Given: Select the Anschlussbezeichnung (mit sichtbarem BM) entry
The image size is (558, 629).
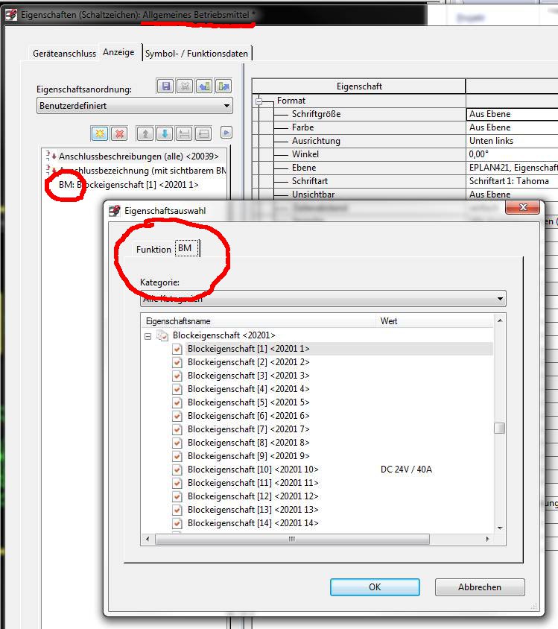Looking at the screenshot, I should click(x=142, y=171).
